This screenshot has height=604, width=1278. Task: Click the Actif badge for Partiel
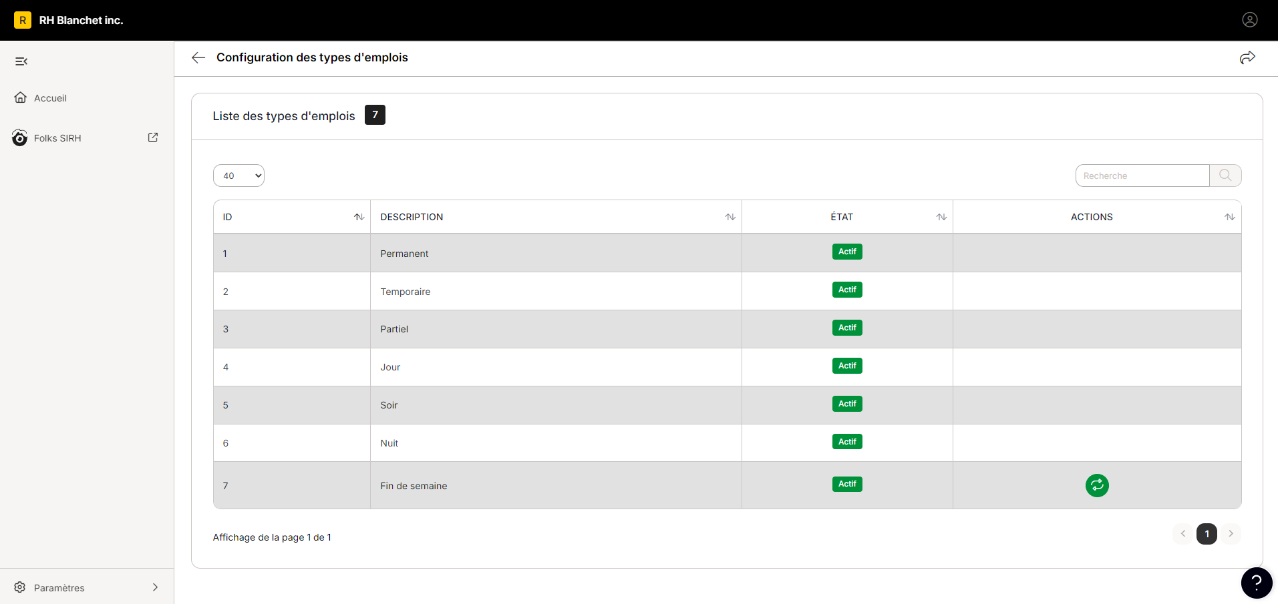[x=847, y=328]
